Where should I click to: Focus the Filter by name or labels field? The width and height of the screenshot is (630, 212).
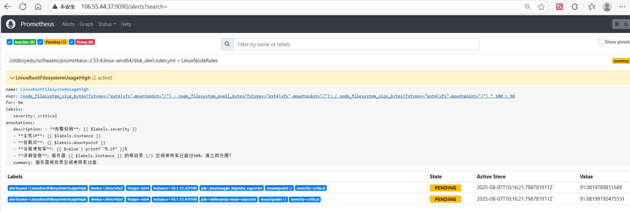(x=356, y=44)
